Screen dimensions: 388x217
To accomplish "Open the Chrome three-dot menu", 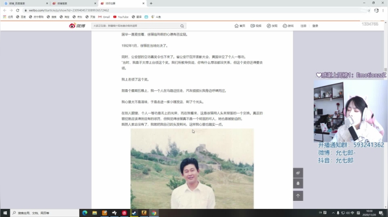I will (383, 10).
